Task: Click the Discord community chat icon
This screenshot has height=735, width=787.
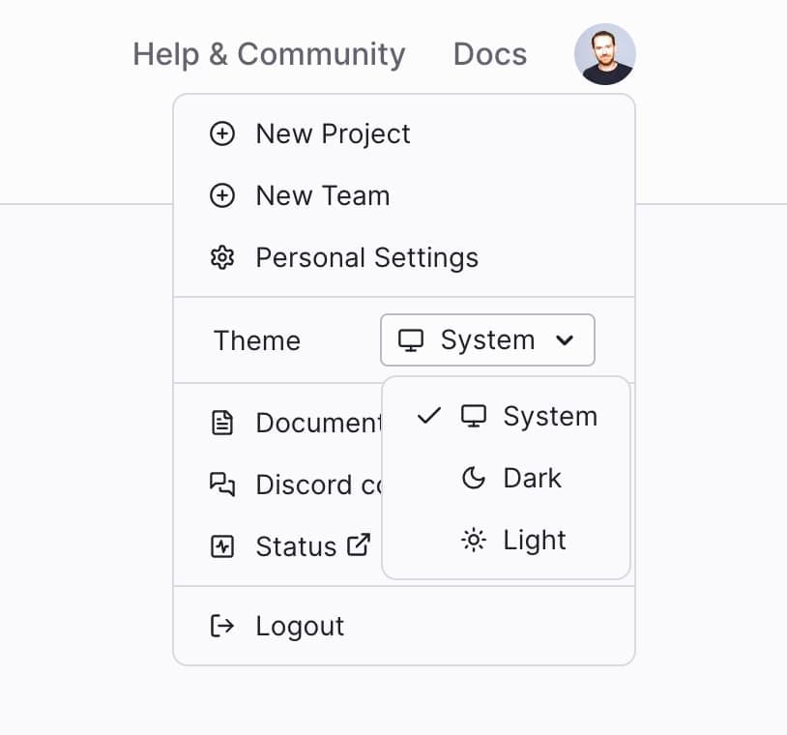Action: click(223, 485)
